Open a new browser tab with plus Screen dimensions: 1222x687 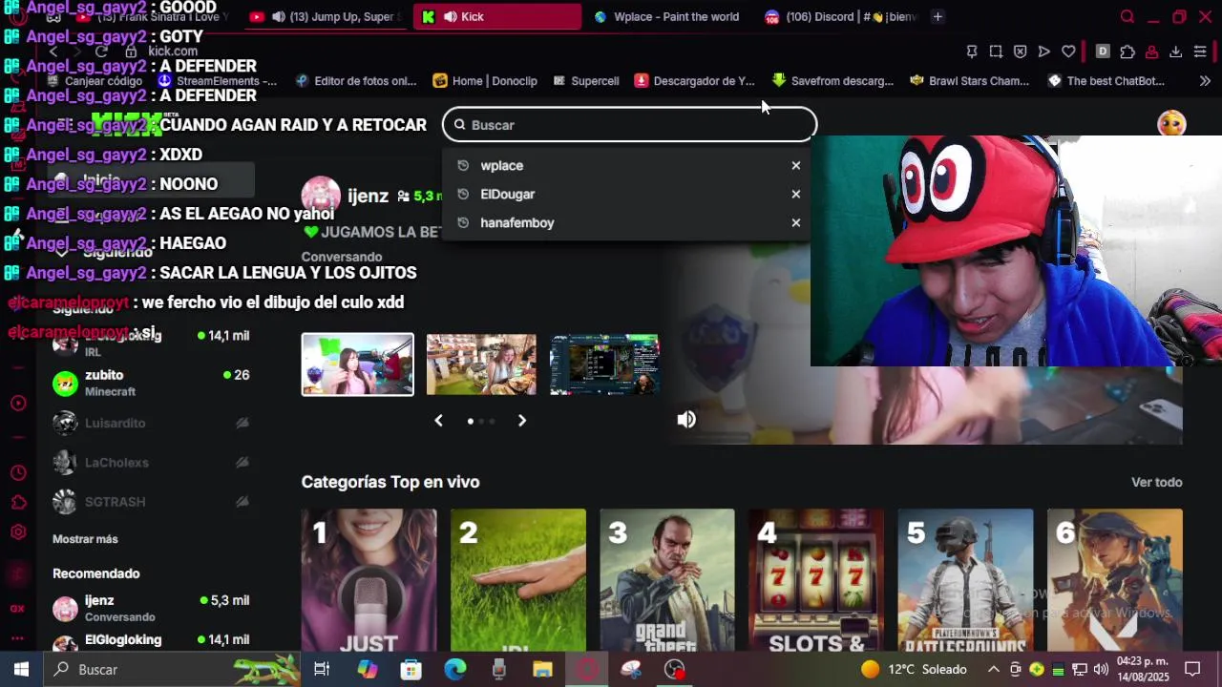(938, 16)
